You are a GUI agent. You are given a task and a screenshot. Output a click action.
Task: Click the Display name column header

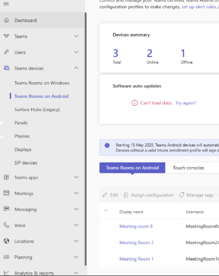[x=131, y=212]
